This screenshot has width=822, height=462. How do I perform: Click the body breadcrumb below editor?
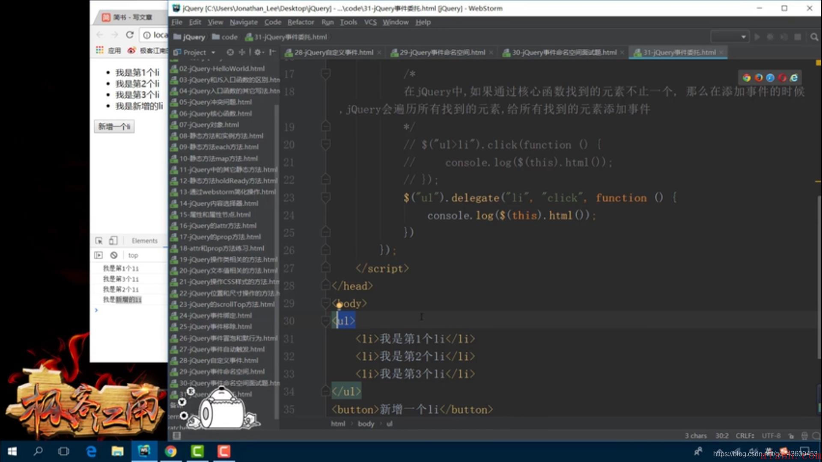click(x=366, y=423)
